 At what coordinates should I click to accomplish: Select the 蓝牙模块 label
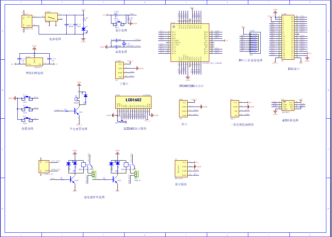(x=181, y=184)
